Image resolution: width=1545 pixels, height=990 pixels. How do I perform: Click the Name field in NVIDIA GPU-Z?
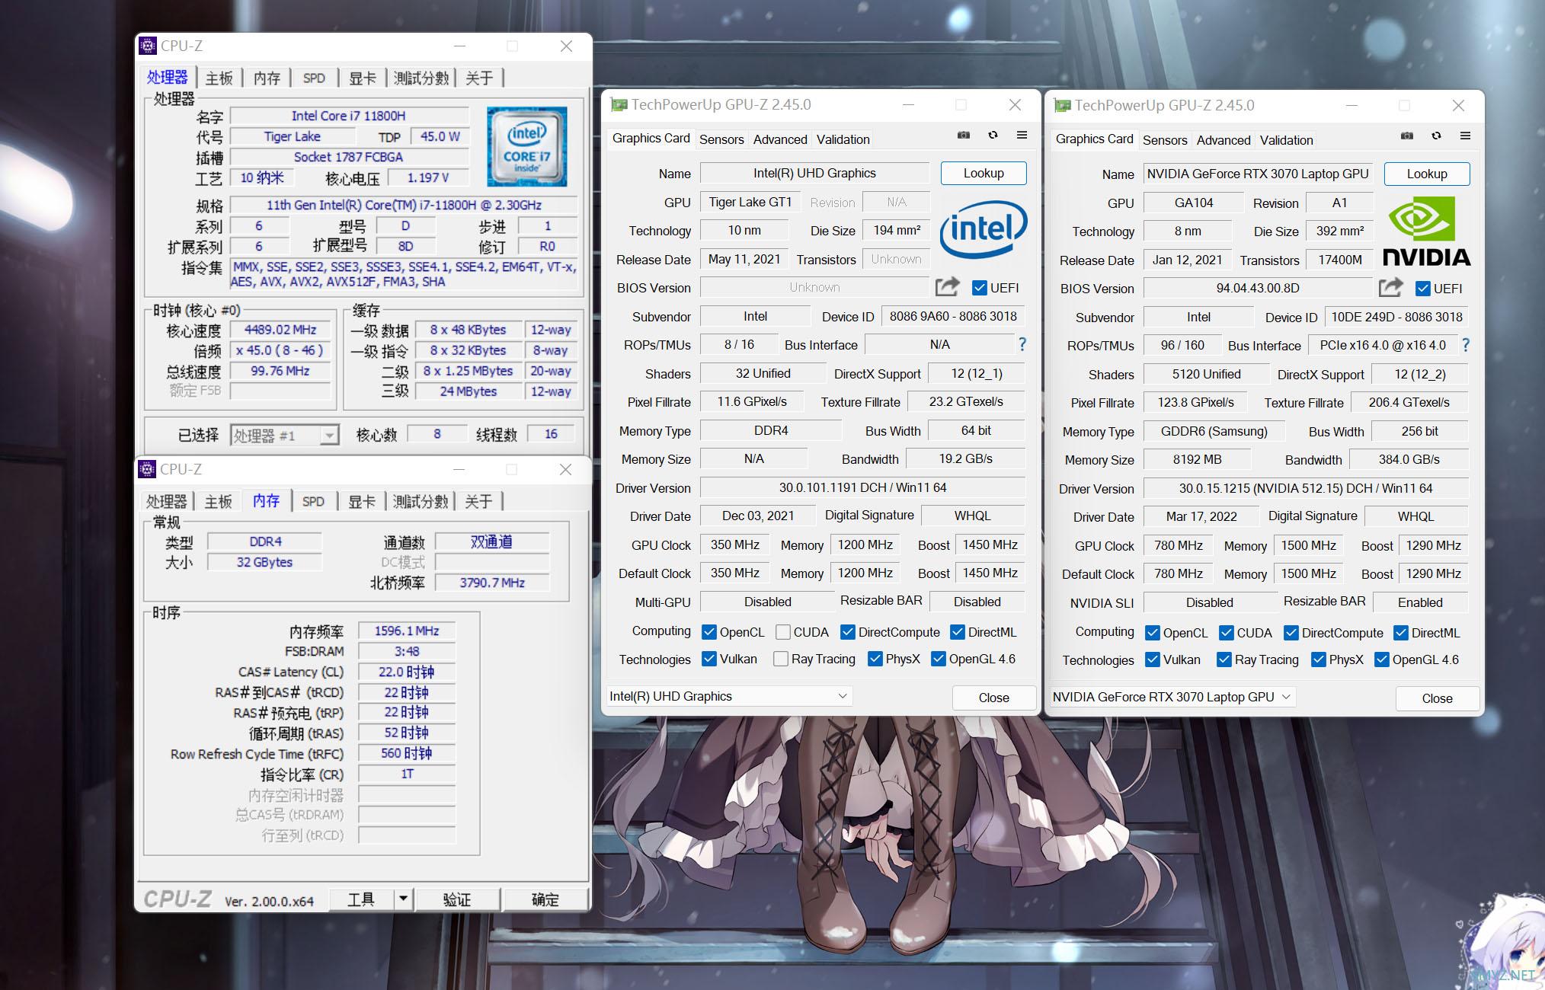pyautogui.click(x=1258, y=174)
